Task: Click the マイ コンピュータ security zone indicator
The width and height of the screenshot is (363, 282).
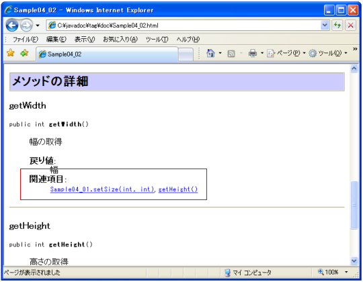Action: 248,273
